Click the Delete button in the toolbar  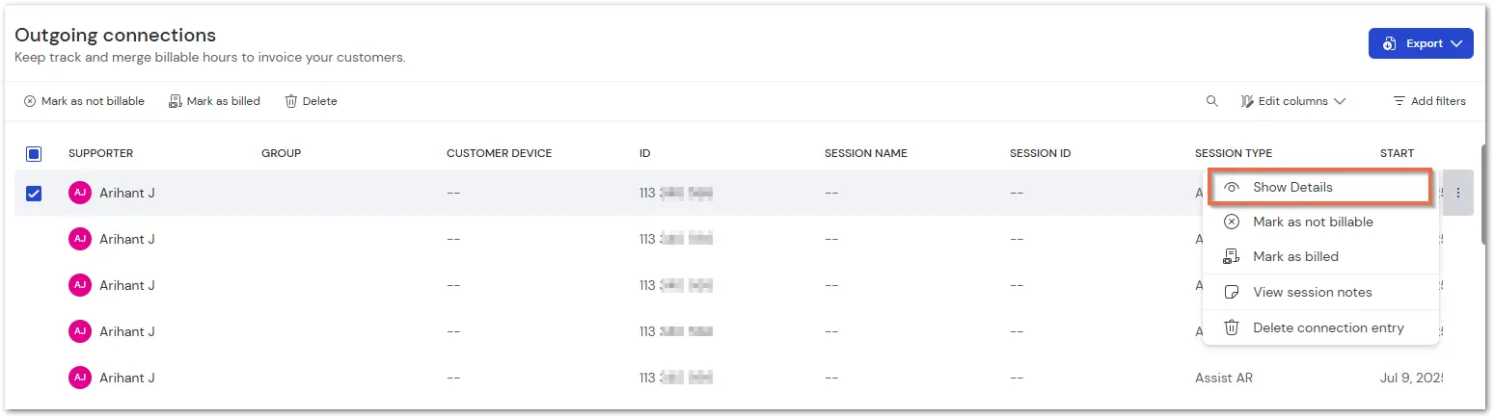click(311, 101)
